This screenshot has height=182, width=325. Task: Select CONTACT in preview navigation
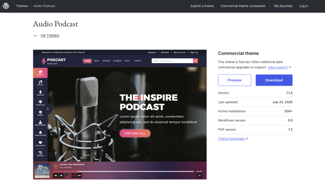[x=137, y=61]
